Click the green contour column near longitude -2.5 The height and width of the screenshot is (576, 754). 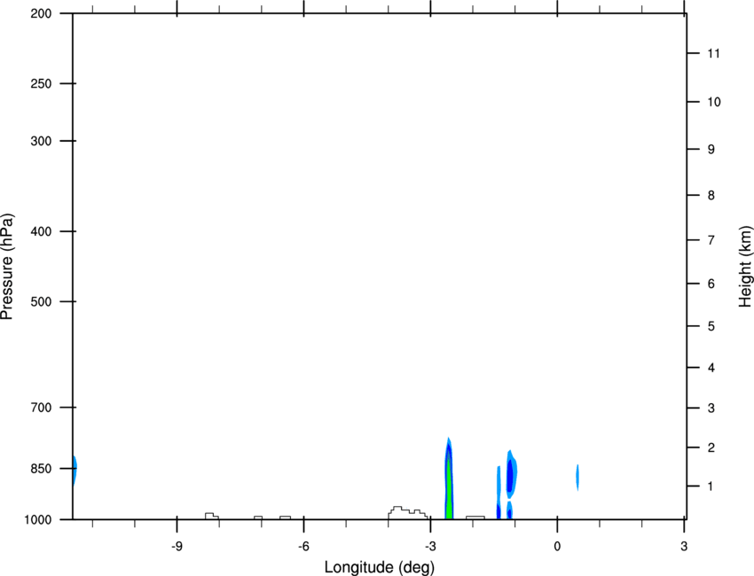(449, 486)
